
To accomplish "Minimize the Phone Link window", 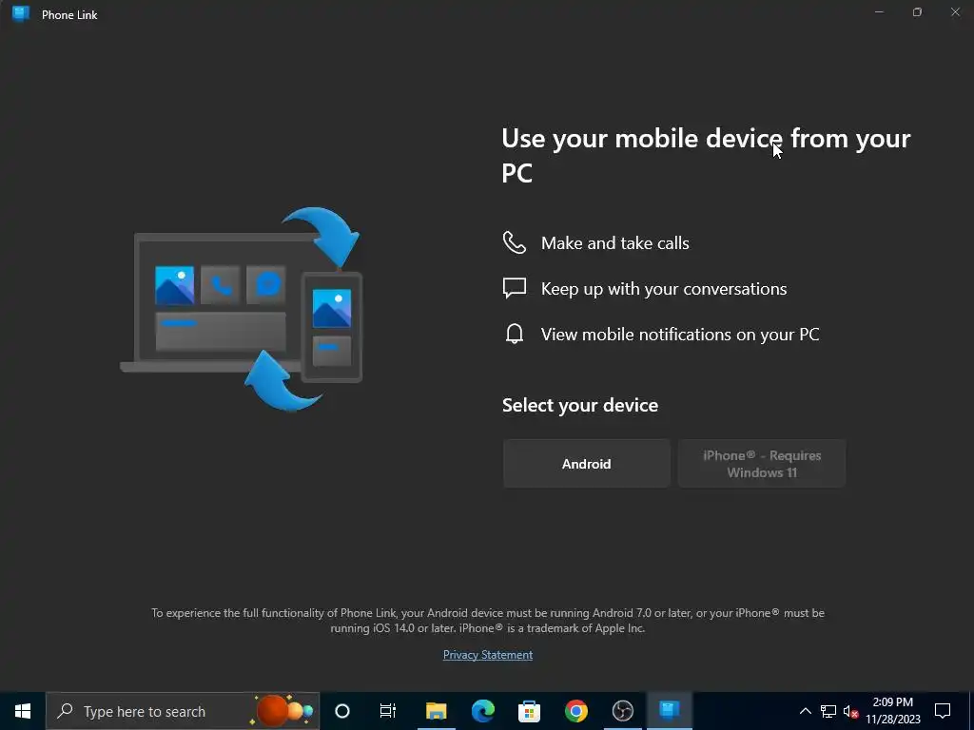I will click(879, 12).
